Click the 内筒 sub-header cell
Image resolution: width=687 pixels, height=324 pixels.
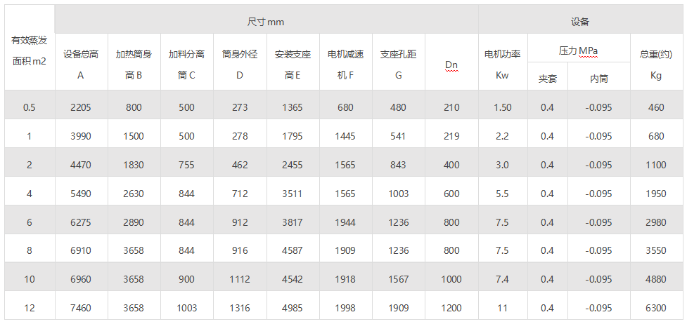(599, 79)
